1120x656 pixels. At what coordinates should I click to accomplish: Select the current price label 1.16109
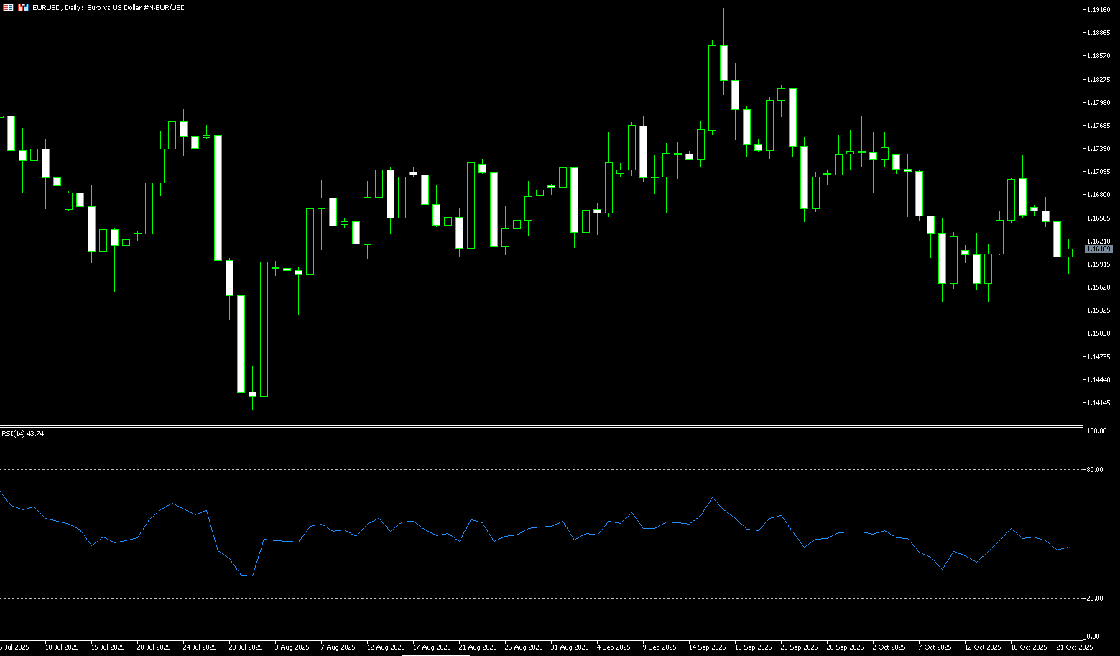coord(1098,249)
